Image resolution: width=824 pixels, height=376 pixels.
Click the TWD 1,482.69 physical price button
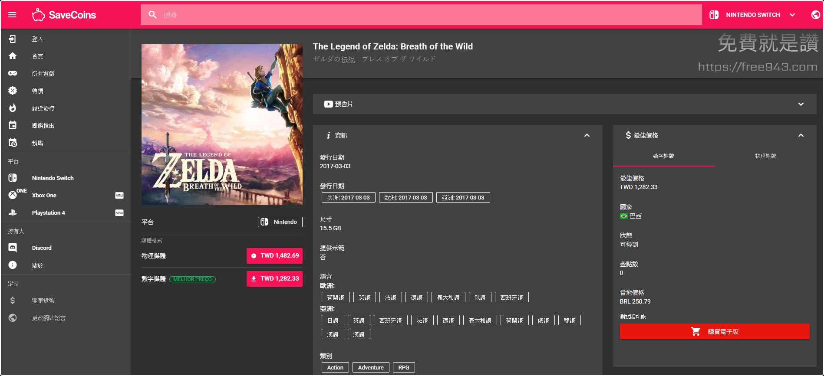(x=274, y=256)
